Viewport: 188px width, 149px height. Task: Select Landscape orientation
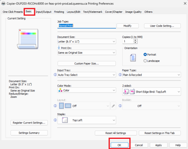click(145, 61)
